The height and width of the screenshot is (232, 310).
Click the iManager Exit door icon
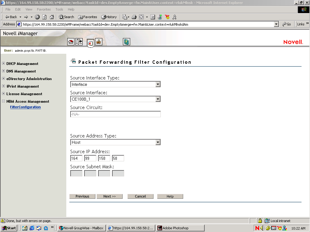pyautogui.click(x=79, y=42)
